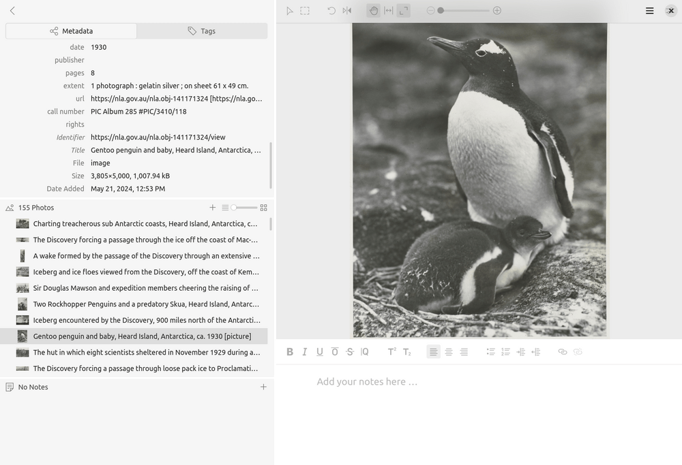This screenshot has height=465, width=682.
Task: Switch photos panel to list view
Action: coord(225,208)
